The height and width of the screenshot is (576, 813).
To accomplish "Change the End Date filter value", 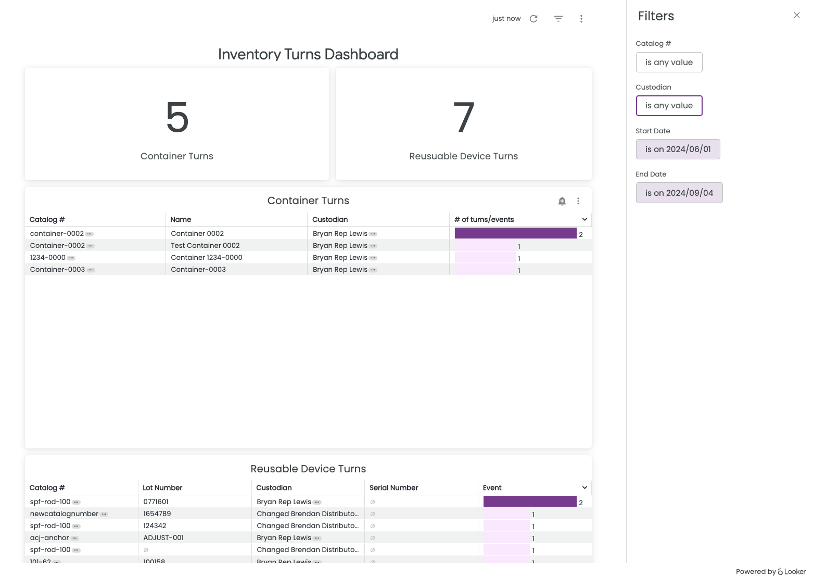I will point(679,193).
